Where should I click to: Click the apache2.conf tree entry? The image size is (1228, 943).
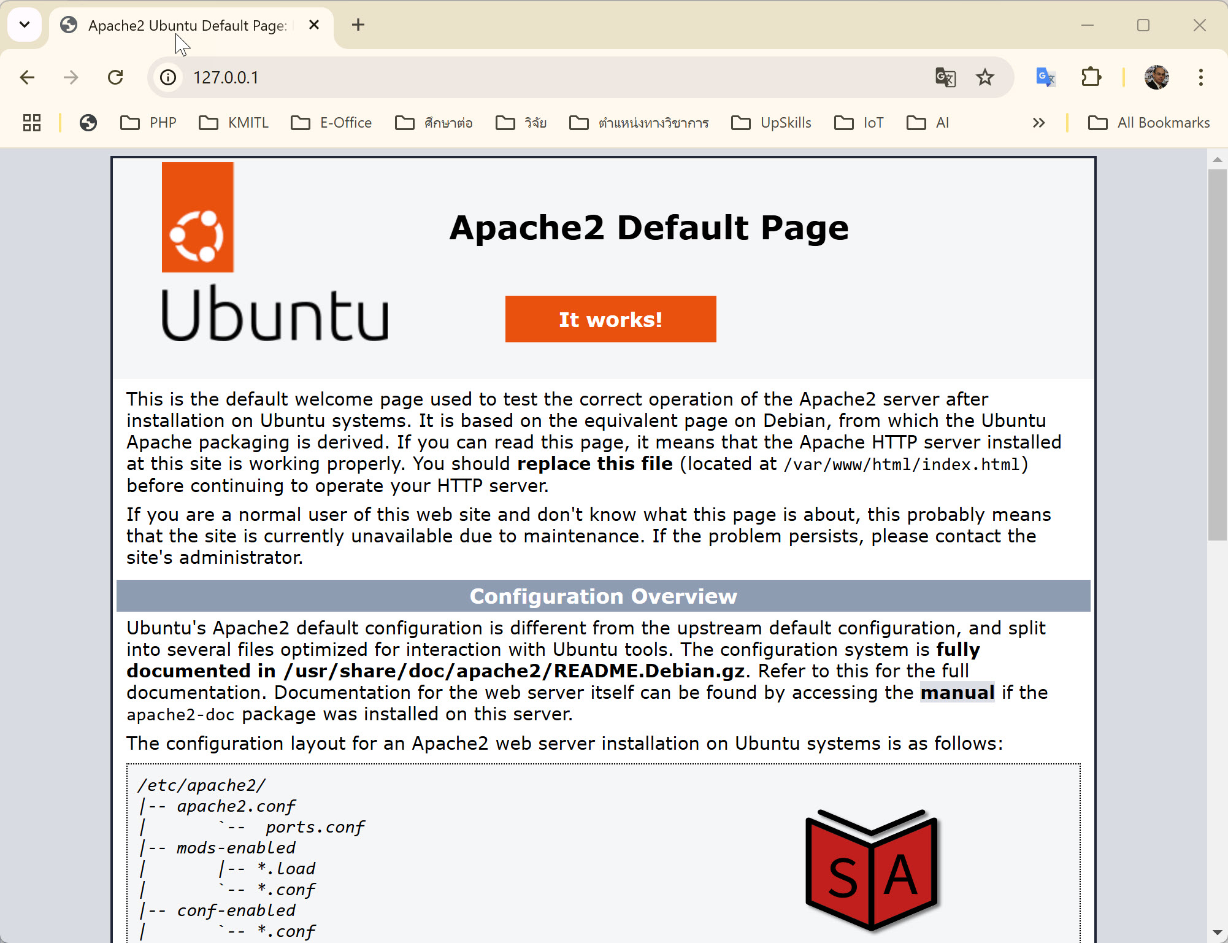pyautogui.click(x=236, y=806)
